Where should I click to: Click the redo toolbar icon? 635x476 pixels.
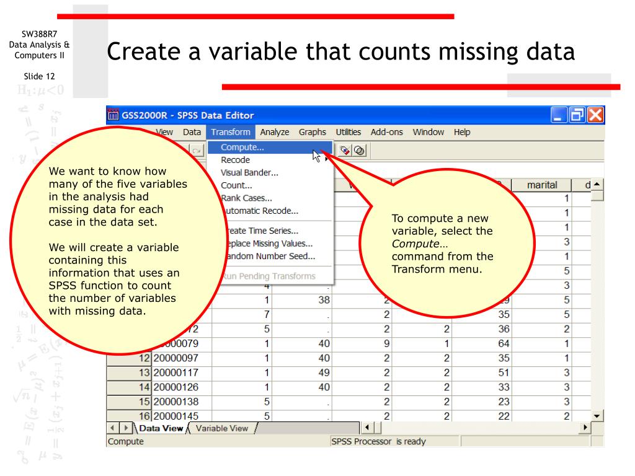pos(197,151)
